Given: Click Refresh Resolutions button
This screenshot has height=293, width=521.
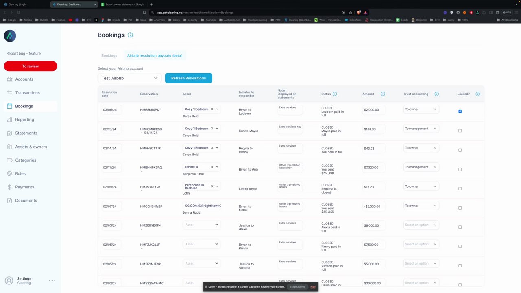Looking at the screenshot, I should pyautogui.click(x=188, y=78).
